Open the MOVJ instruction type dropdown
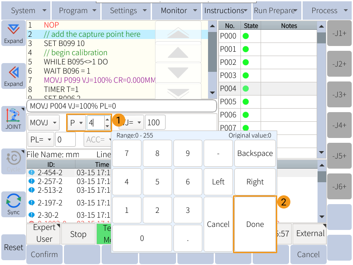 pos(43,123)
